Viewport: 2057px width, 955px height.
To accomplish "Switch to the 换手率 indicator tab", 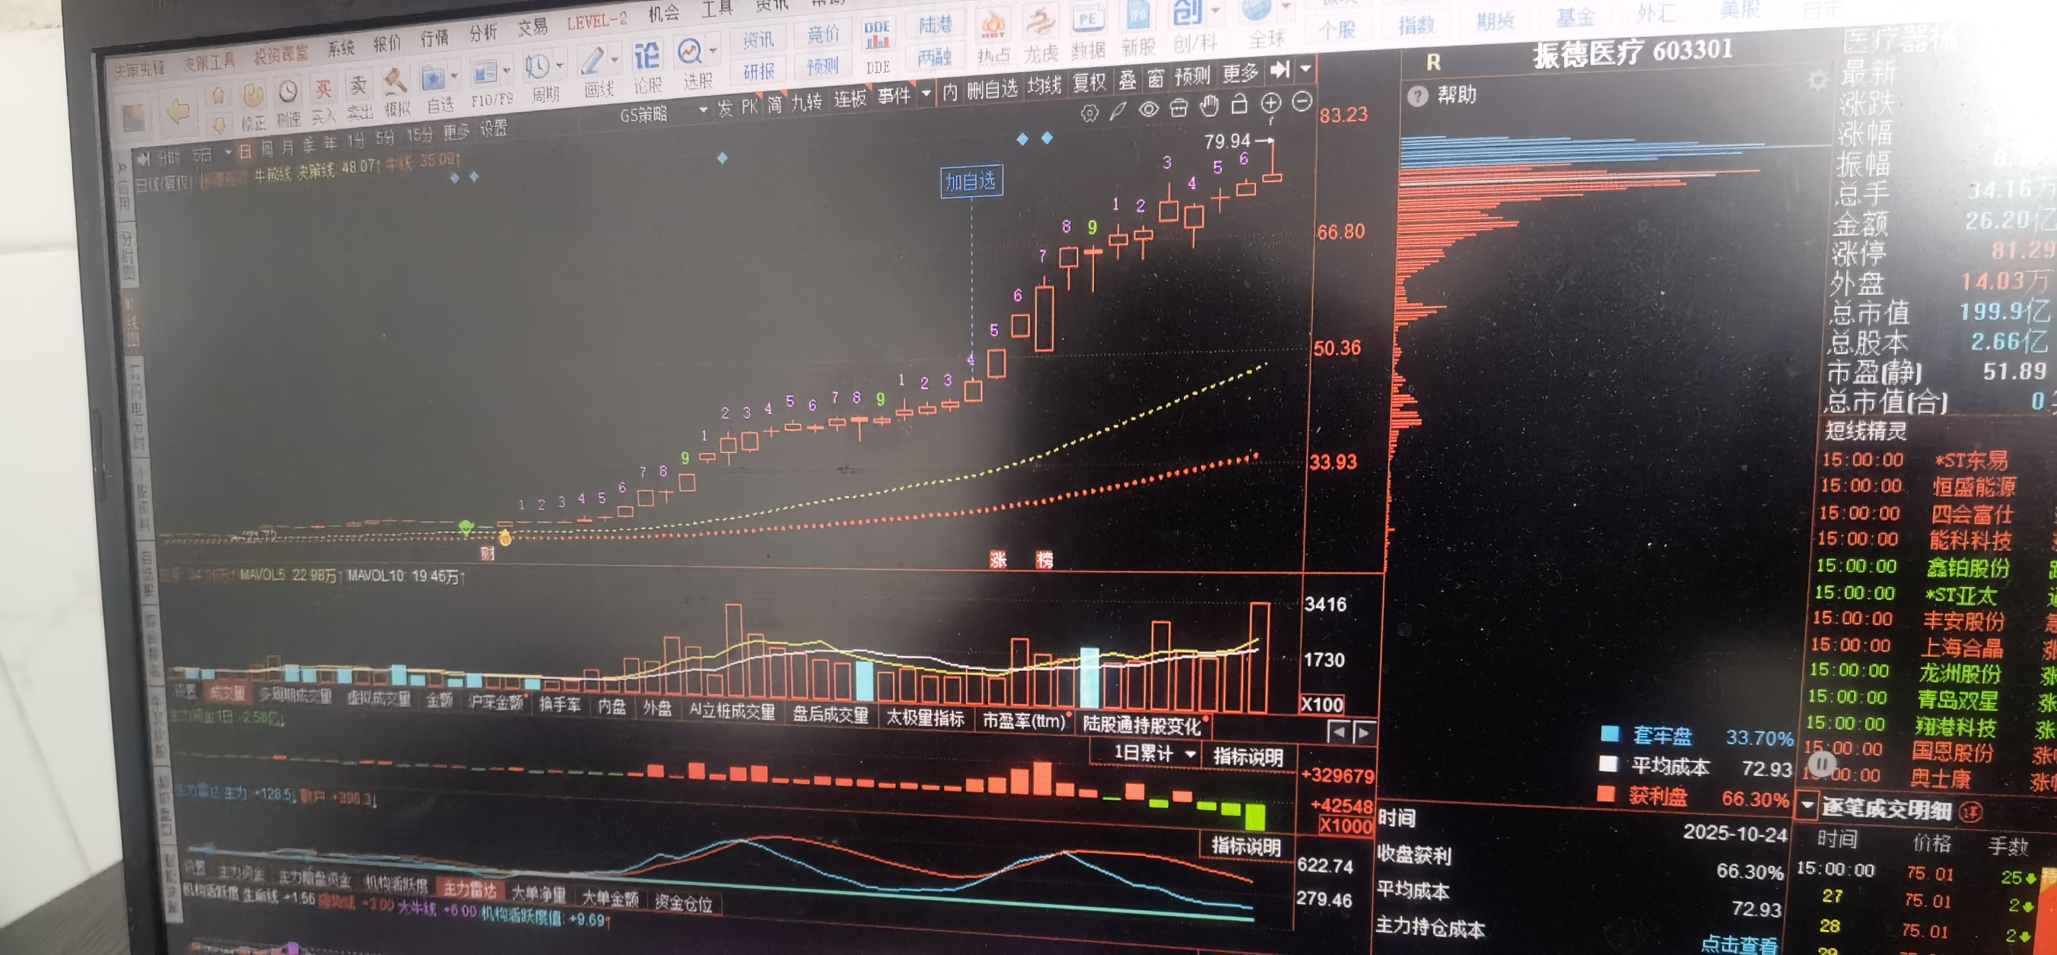I will click(x=559, y=705).
